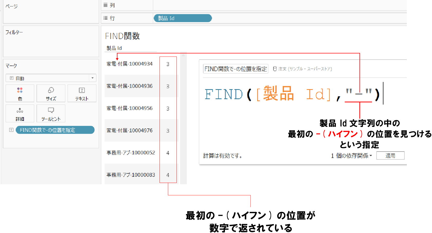Viewport: 432px width, 233px height.
Task: Click the Columns (列) shelf icon
Action: click(x=105, y=5)
